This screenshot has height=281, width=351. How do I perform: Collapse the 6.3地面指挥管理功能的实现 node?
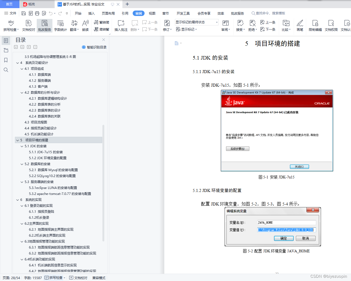click(x=22, y=241)
